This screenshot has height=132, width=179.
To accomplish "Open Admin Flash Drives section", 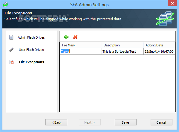I will [31, 37].
